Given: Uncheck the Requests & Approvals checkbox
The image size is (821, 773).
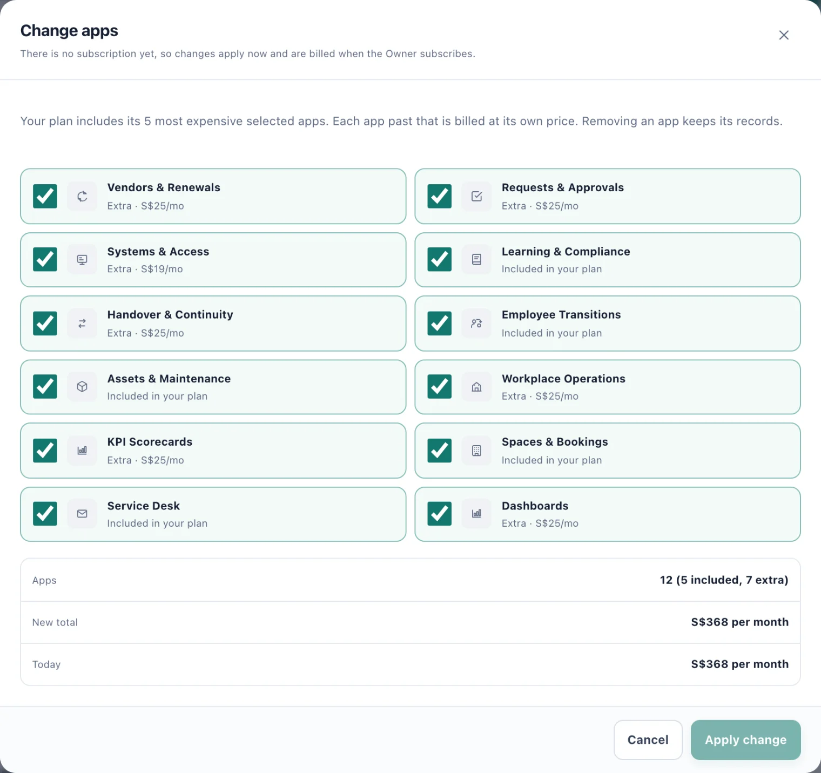Looking at the screenshot, I should [440, 196].
